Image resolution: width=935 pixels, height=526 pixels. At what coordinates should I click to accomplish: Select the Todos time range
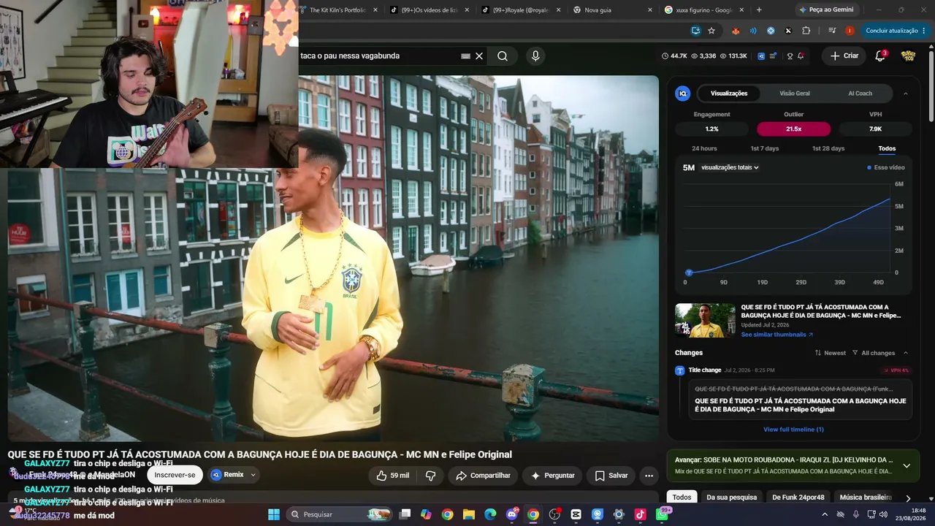(x=887, y=148)
